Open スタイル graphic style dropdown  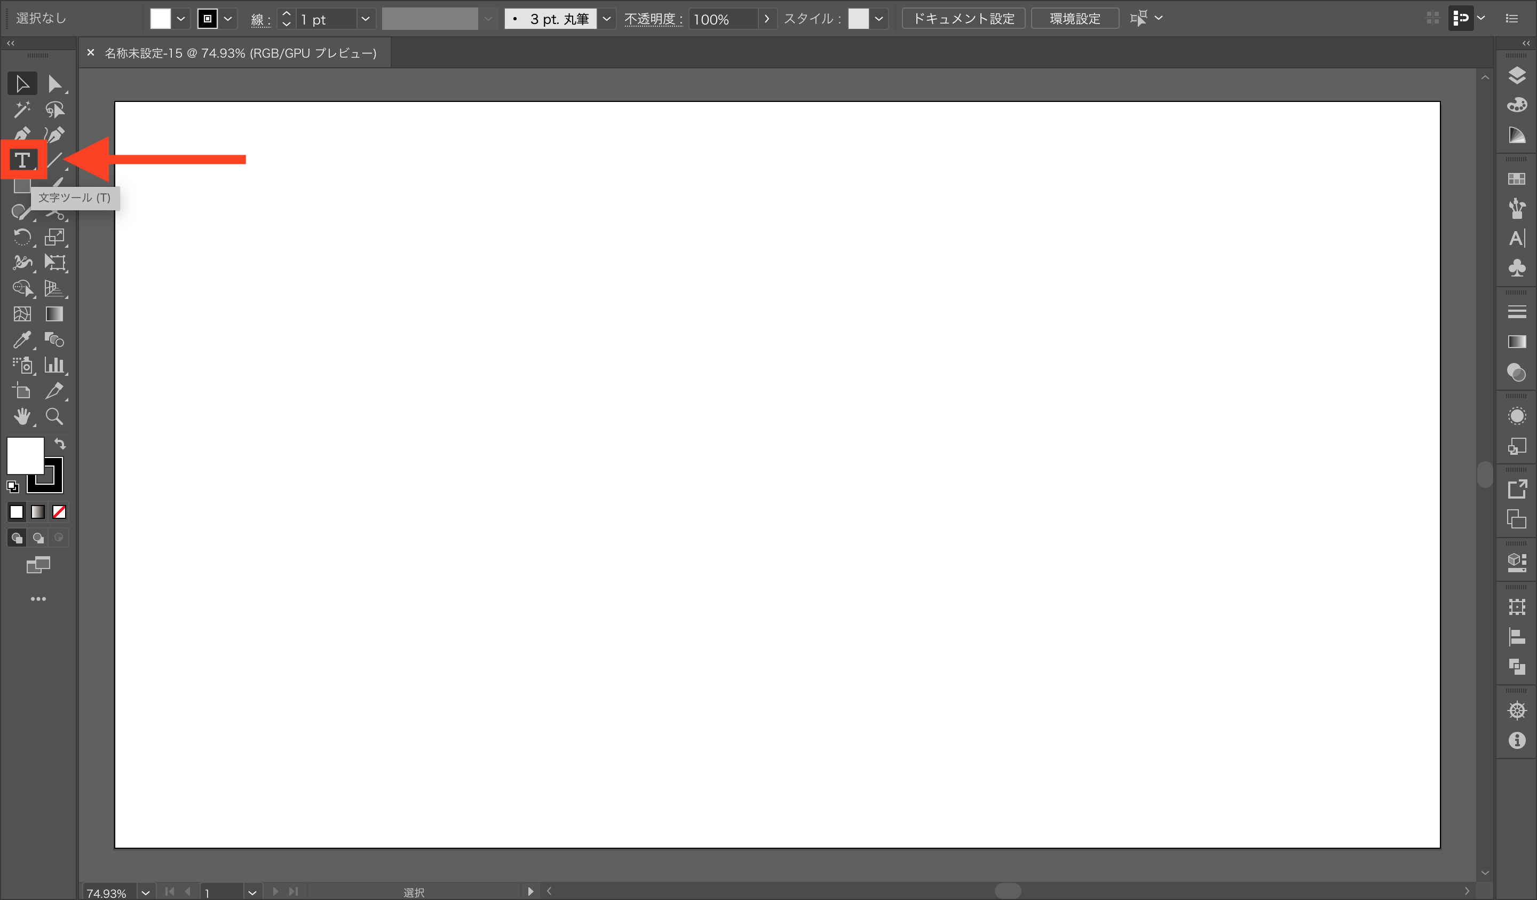878,19
